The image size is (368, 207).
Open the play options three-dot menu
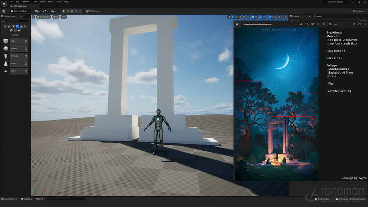[80, 11]
